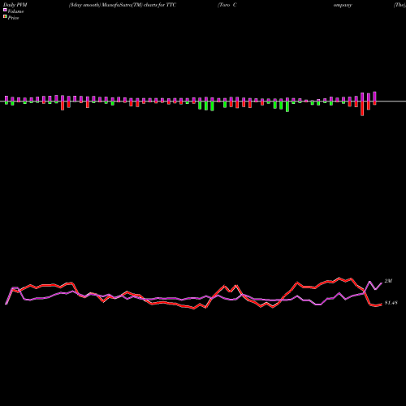Click the Volume legend color marker

tap(5, 11)
